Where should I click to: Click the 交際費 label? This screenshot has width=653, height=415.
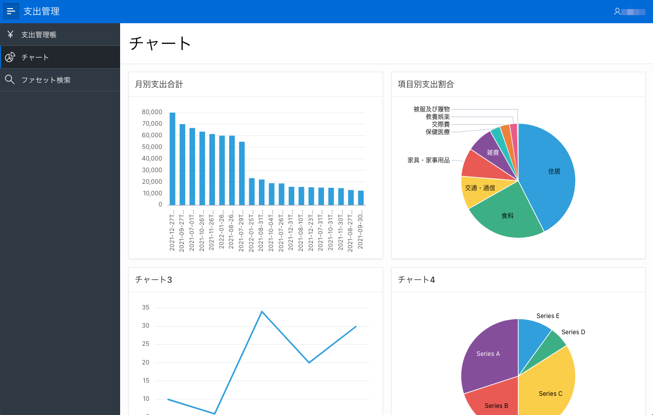441,124
